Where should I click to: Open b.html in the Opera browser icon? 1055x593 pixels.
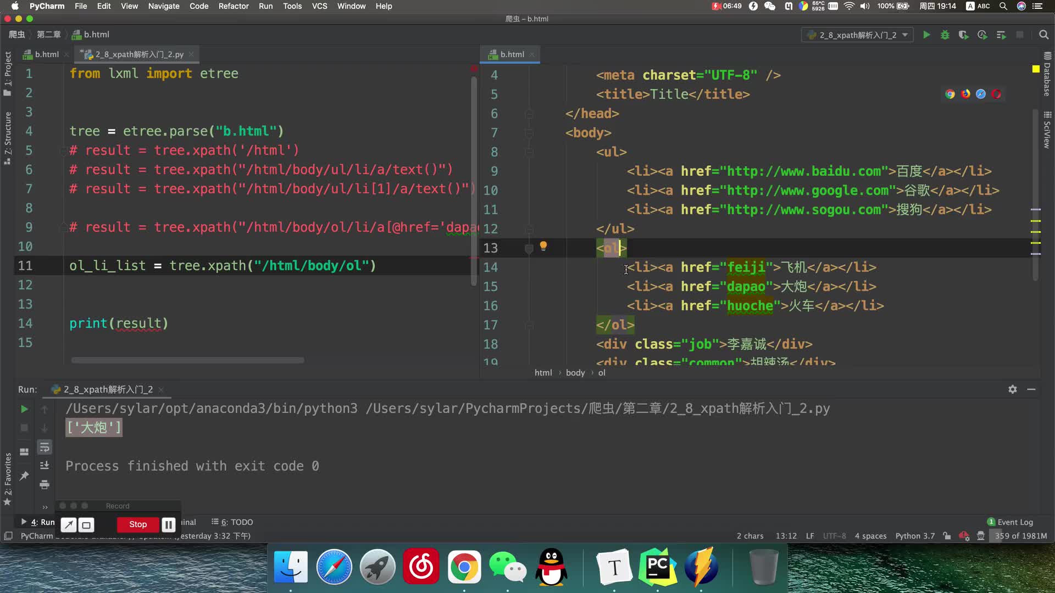pyautogui.click(x=996, y=94)
